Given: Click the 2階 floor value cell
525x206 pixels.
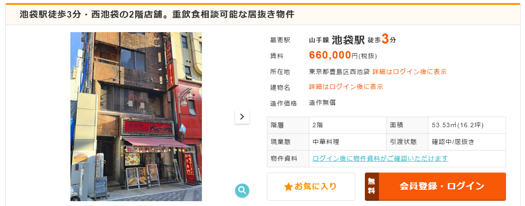Looking at the screenshot, I should 348,125.
